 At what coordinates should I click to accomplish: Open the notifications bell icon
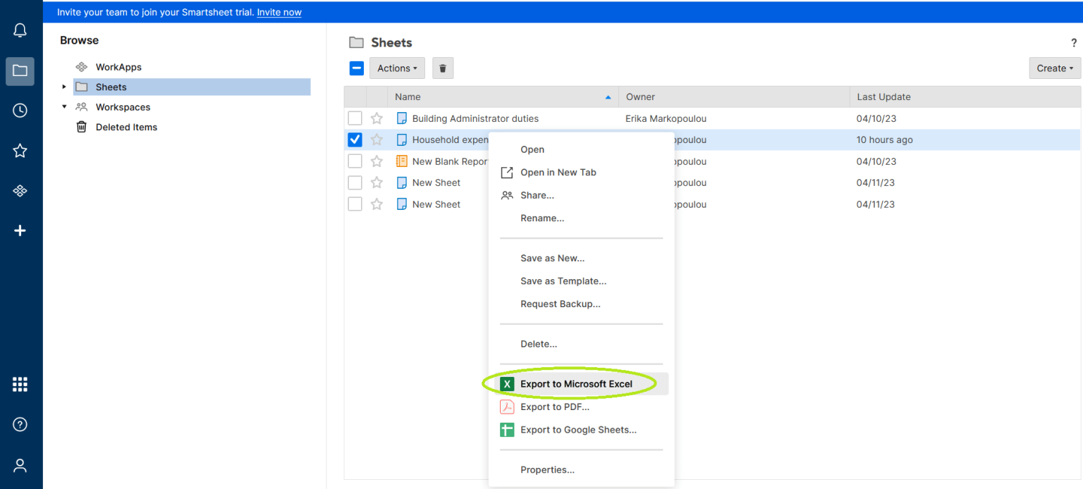(20, 30)
